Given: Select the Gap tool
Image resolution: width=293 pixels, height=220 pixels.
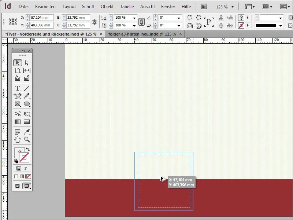Looking at the screenshot, I should [x=27, y=70].
